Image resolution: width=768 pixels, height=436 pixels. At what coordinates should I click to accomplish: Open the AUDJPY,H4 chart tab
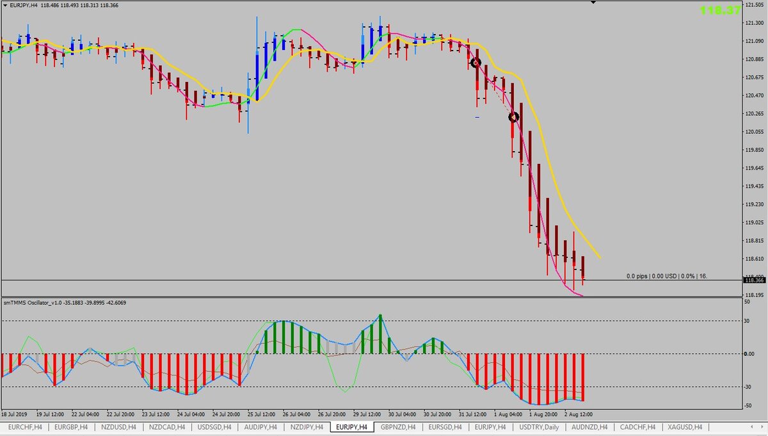[x=260, y=427]
